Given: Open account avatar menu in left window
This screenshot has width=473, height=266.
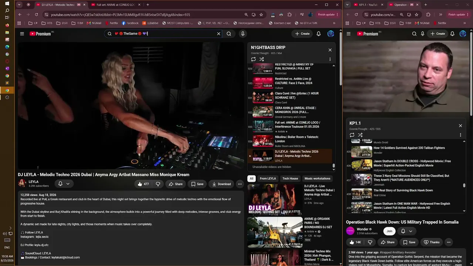Looking at the screenshot, I should tap(331, 34).
